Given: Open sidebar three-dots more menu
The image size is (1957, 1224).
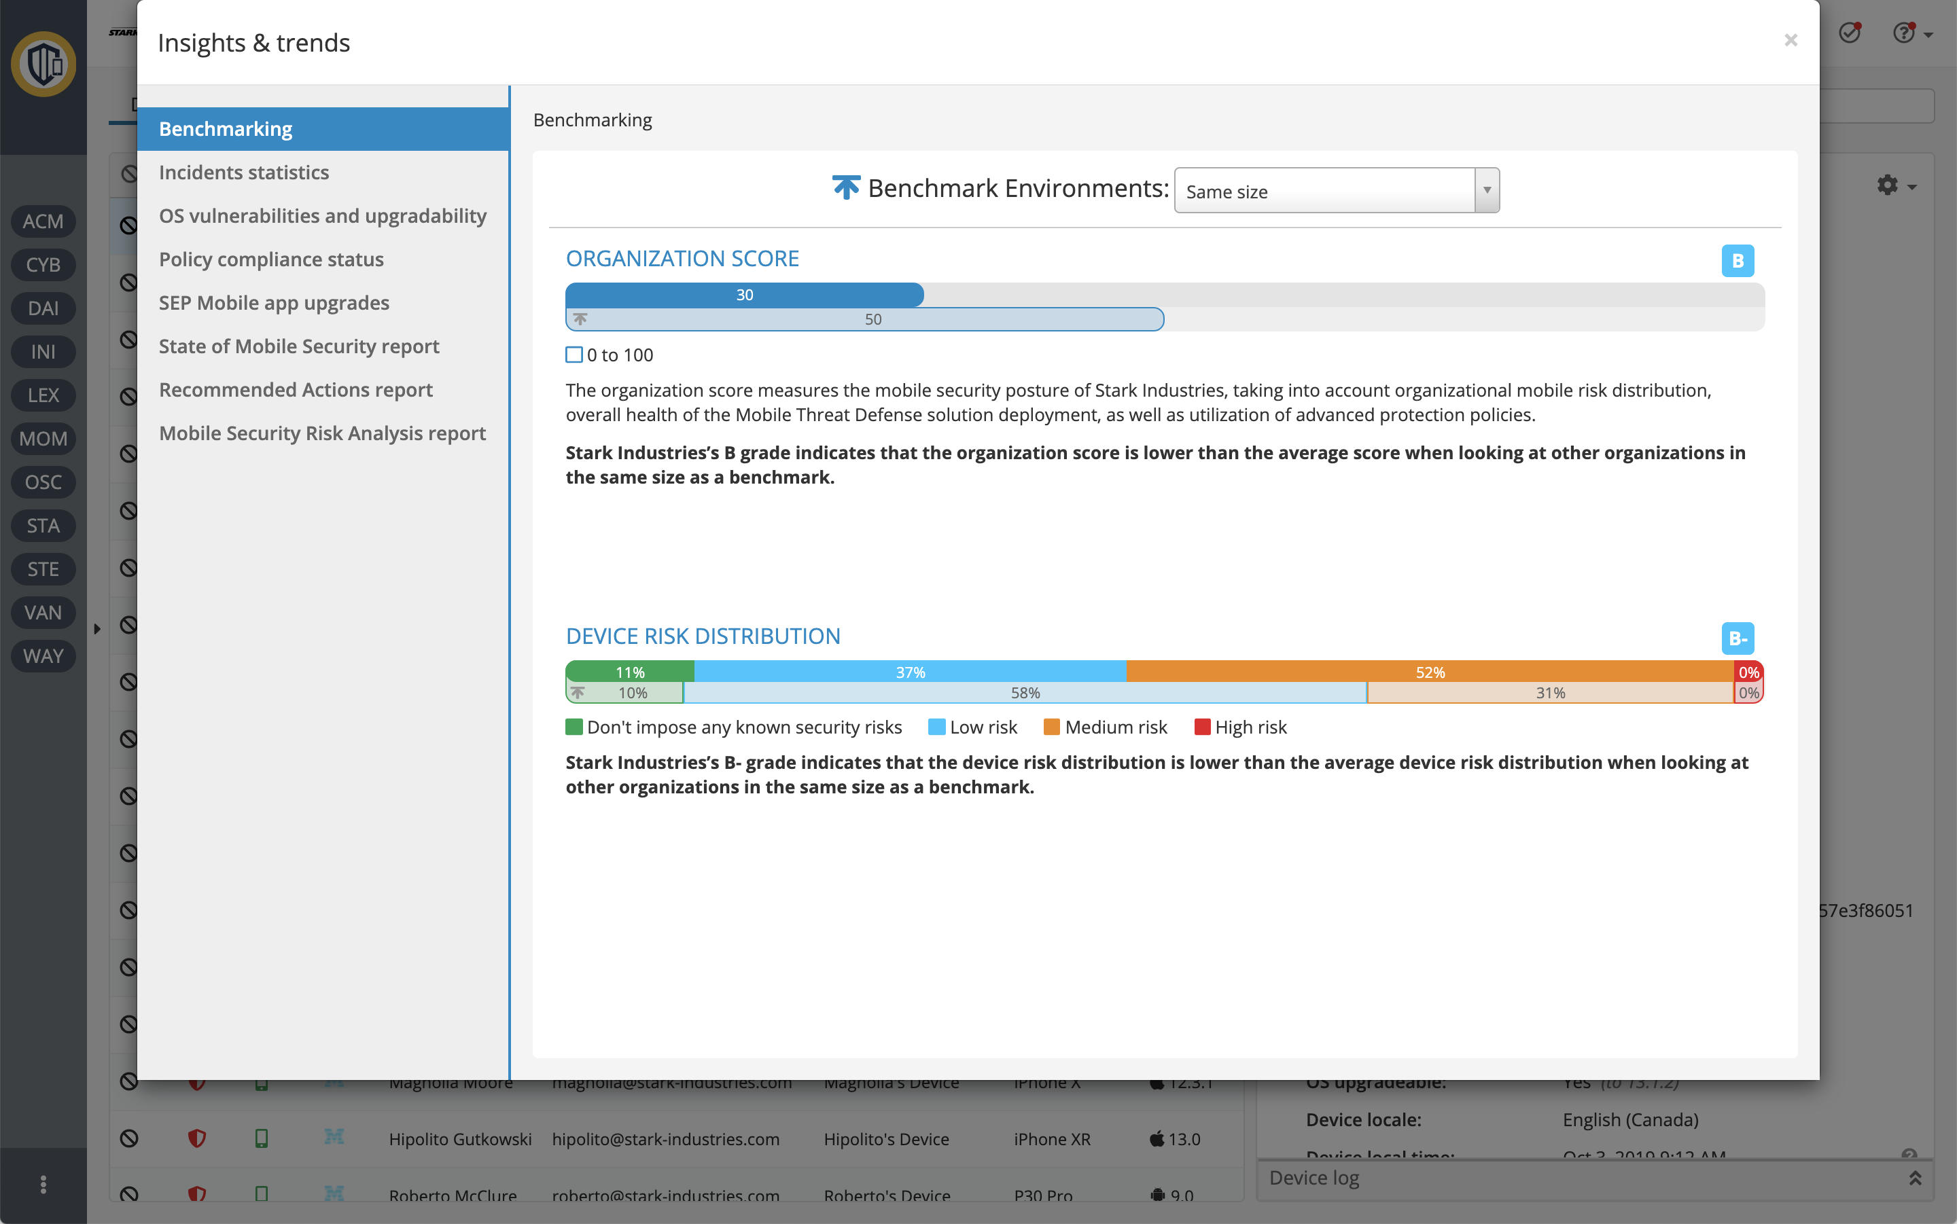Looking at the screenshot, I should click(x=43, y=1185).
